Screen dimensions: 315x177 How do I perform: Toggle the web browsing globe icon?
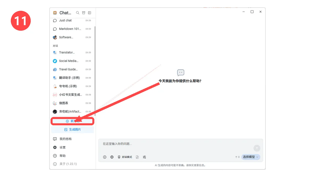click(112, 157)
